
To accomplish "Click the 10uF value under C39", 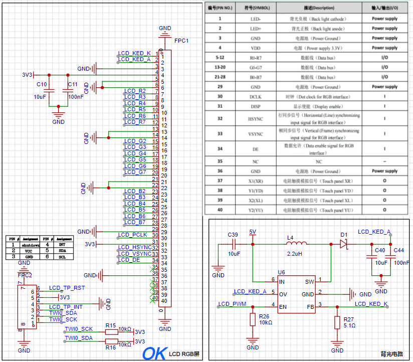I will coord(234,254).
